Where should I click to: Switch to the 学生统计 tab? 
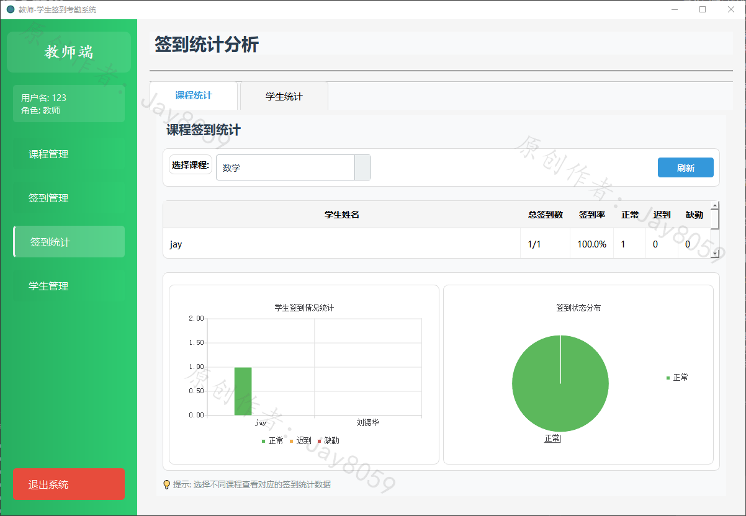pyautogui.click(x=284, y=96)
